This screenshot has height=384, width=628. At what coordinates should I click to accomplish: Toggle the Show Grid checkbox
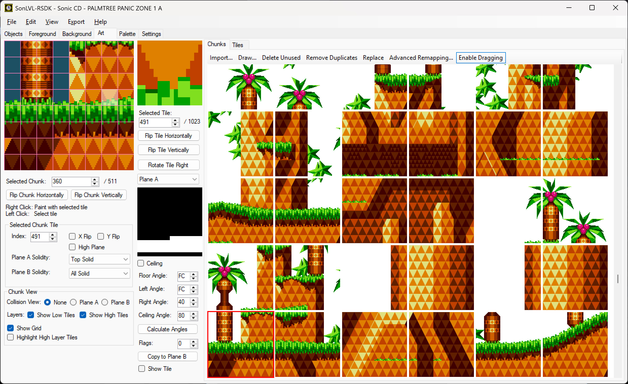click(10, 328)
